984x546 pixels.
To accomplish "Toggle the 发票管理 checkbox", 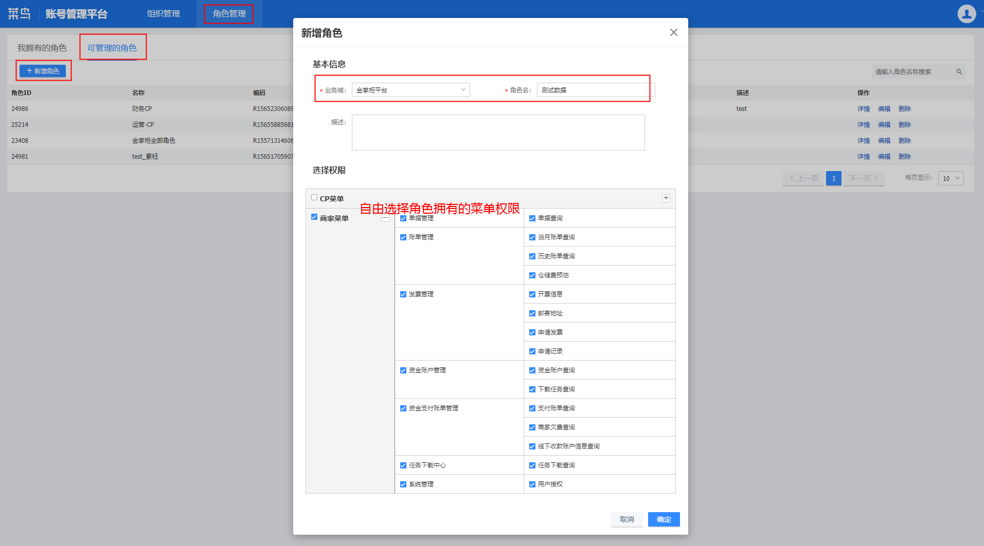I will click(x=403, y=294).
